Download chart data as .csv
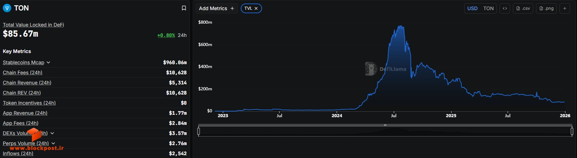This screenshot has width=577, height=158. click(x=523, y=8)
